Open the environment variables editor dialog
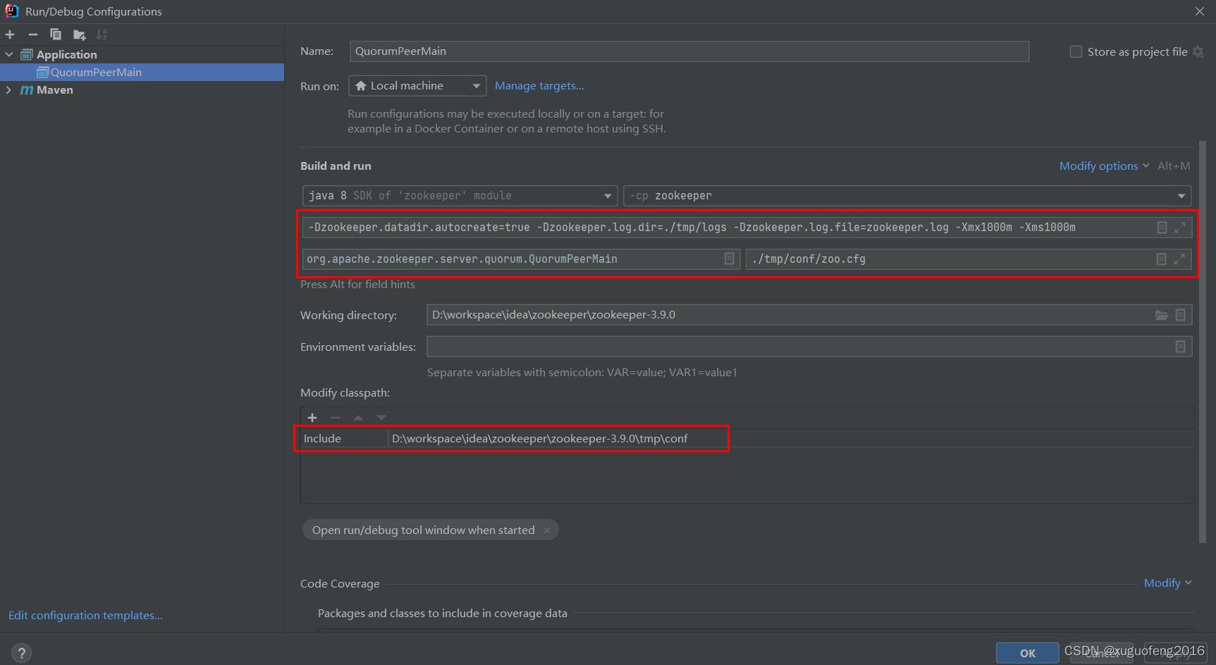The width and height of the screenshot is (1216, 665). coord(1180,347)
